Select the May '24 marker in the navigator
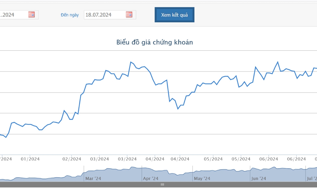Viewport: 317px width, 190px height. (x=202, y=179)
